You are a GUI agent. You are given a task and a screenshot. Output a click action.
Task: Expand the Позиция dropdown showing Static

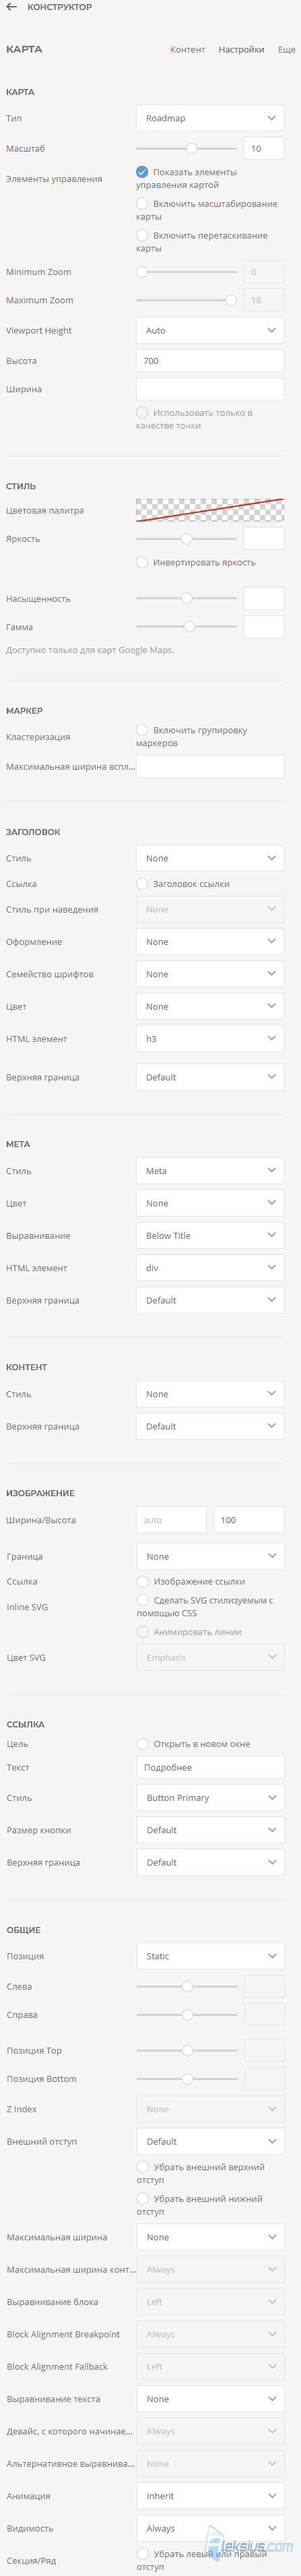pyautogui.click(x=210, y=1956)
